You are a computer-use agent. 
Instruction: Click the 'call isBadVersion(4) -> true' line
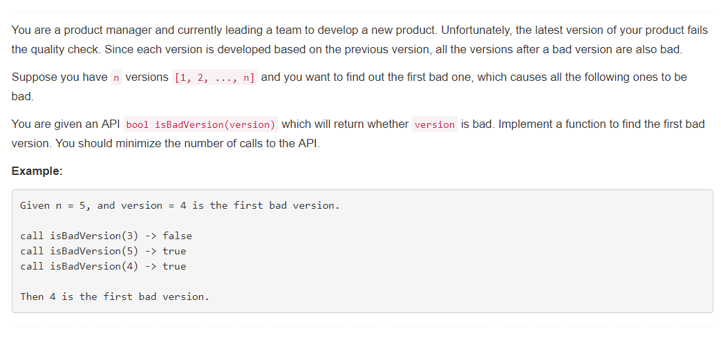pyautogui.click(x=103, y=266)
